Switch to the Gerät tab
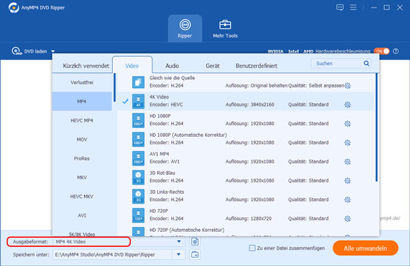 tap(213, 66)
